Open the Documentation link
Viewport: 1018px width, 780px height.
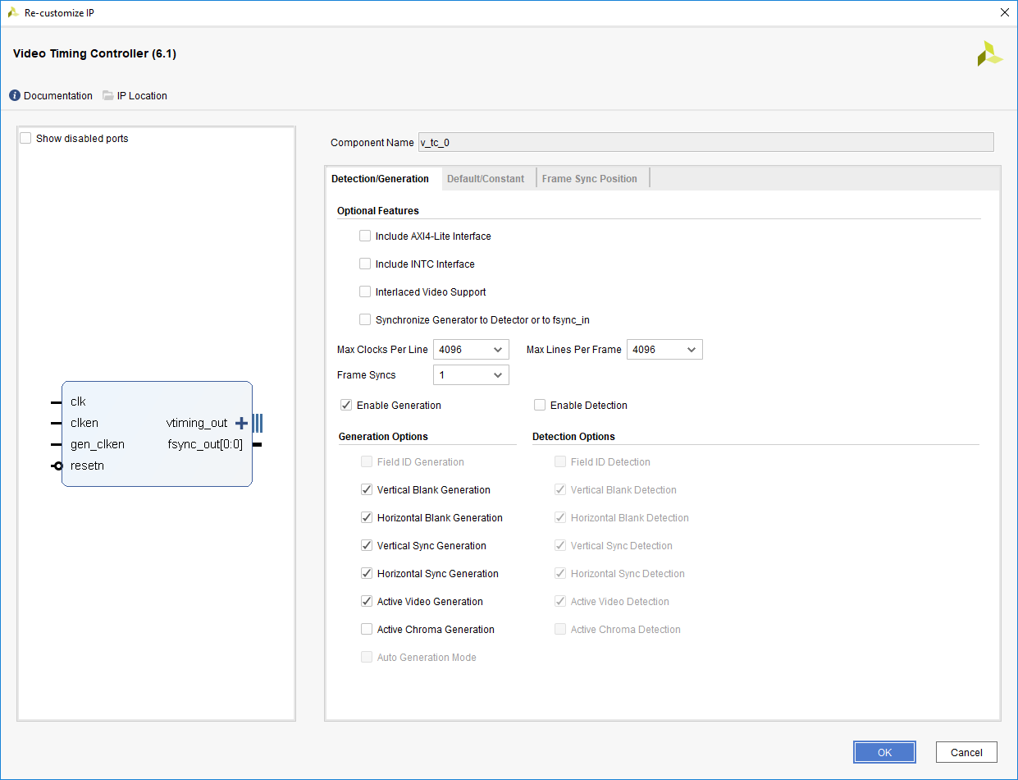[x=58, y=96]
